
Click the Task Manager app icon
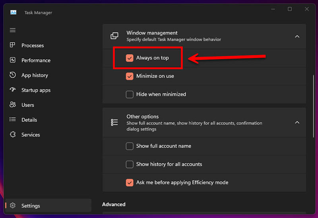pos(14,13)
